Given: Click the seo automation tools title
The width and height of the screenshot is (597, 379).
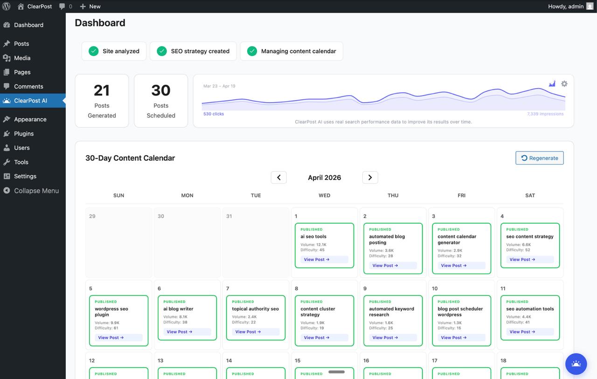Looking at the screenshot, I should tap(530, 309).
